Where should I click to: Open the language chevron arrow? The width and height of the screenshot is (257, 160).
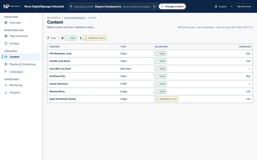(232, 6)
